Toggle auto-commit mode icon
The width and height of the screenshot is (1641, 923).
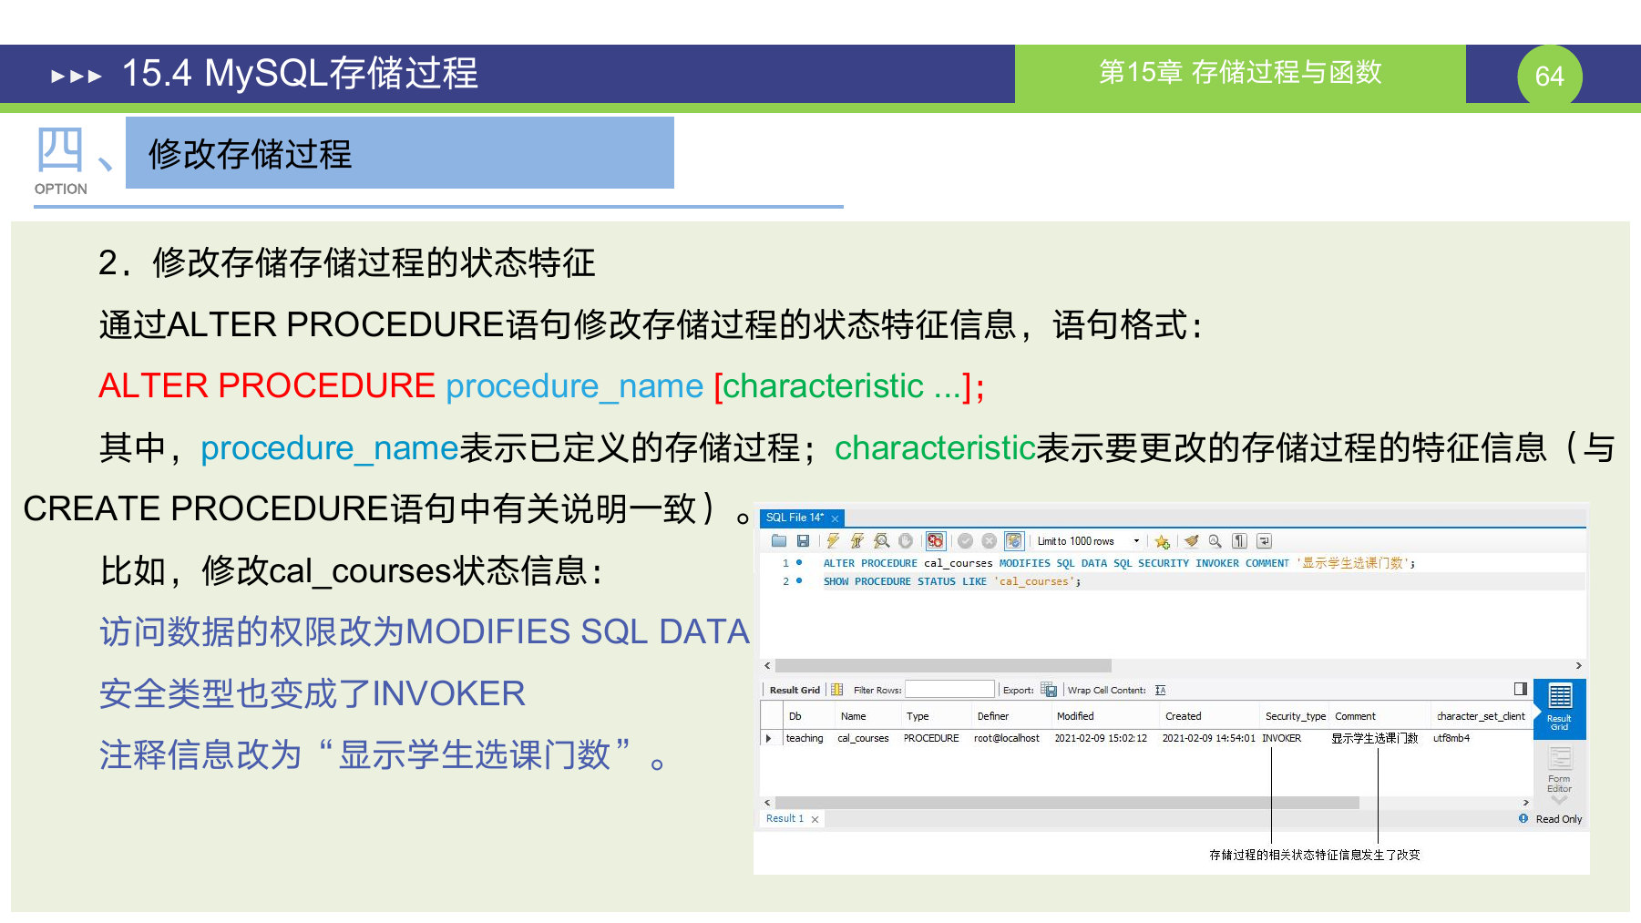tap(1014, 541)
